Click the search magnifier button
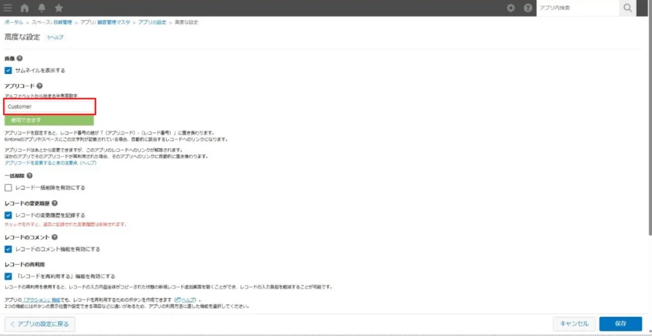 pos(627,8)
